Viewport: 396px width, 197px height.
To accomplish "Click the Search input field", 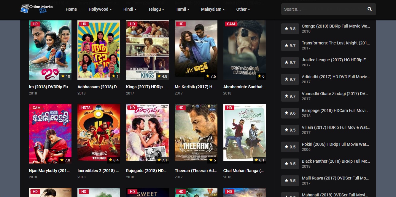I will 323,9.
